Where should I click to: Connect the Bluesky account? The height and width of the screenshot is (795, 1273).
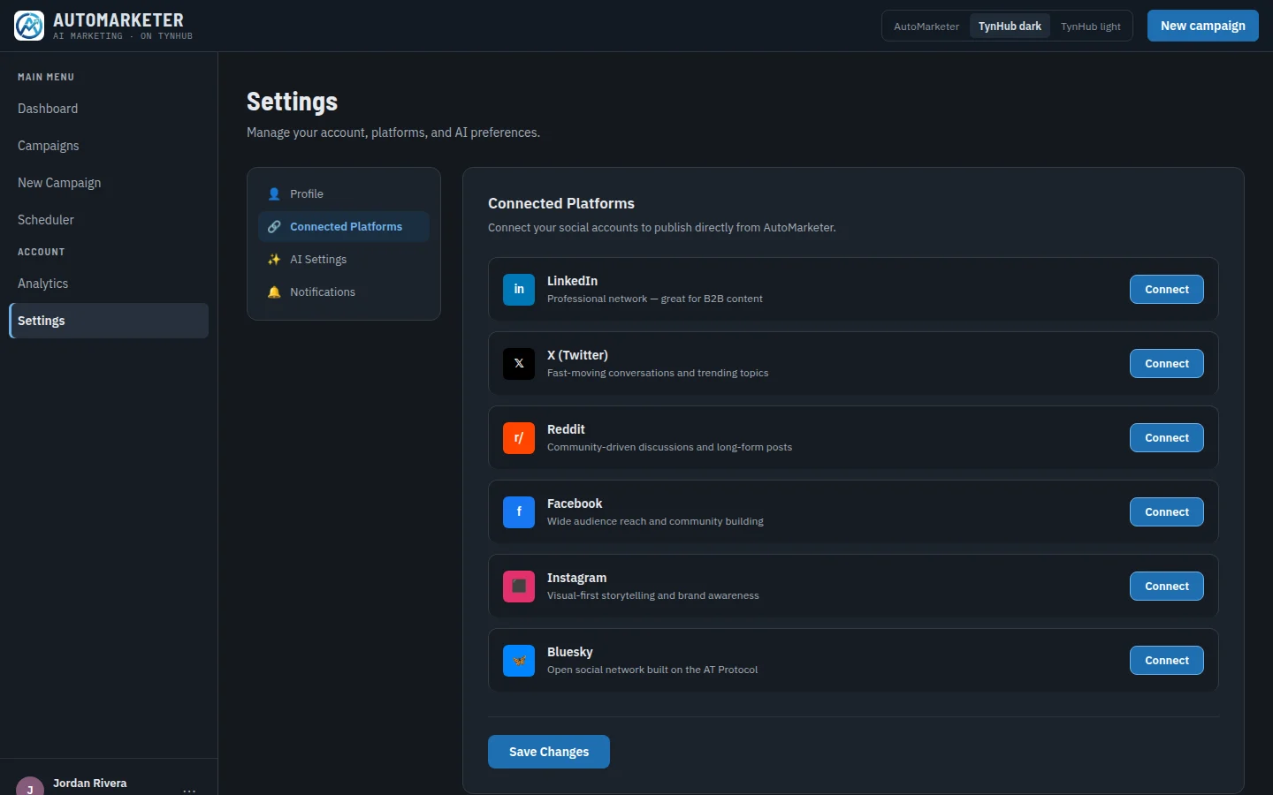pos(1167,661)
